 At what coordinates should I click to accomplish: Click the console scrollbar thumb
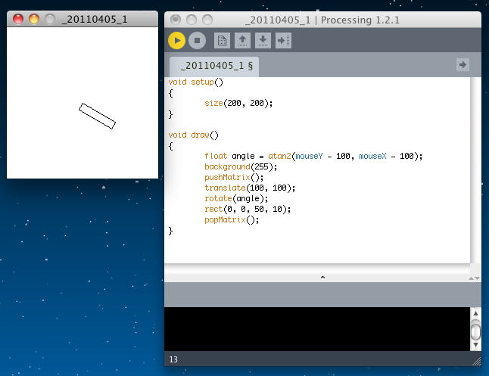tap(475, 331)
